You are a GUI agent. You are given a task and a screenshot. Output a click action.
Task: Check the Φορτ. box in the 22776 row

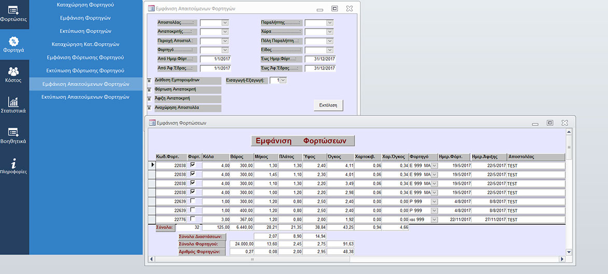(193, 219)
